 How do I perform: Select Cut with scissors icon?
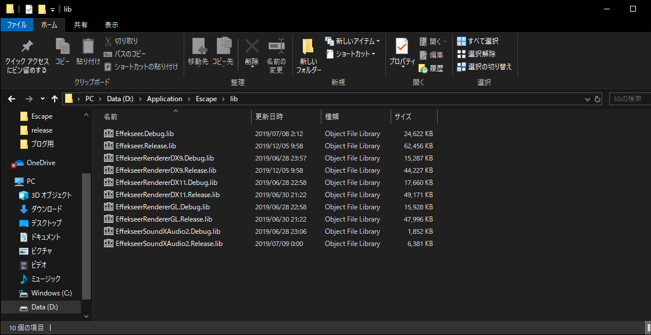click(x=121, y=41)
